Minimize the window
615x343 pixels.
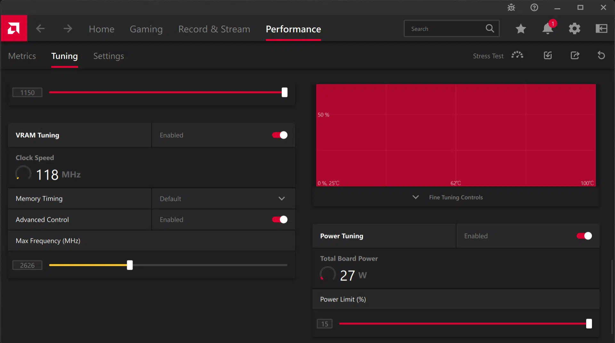click(557, 8)
